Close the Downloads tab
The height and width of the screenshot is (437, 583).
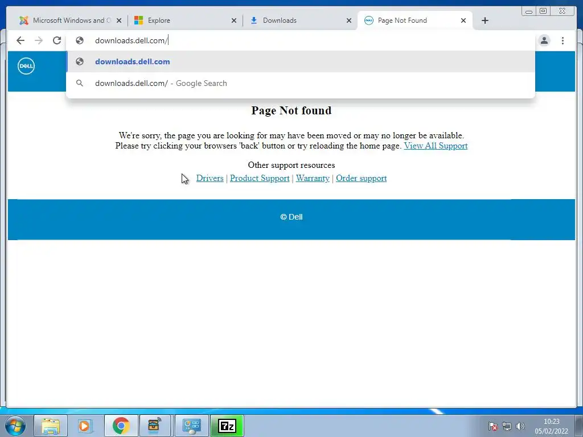pyautogui.click(x=349, y=20)
